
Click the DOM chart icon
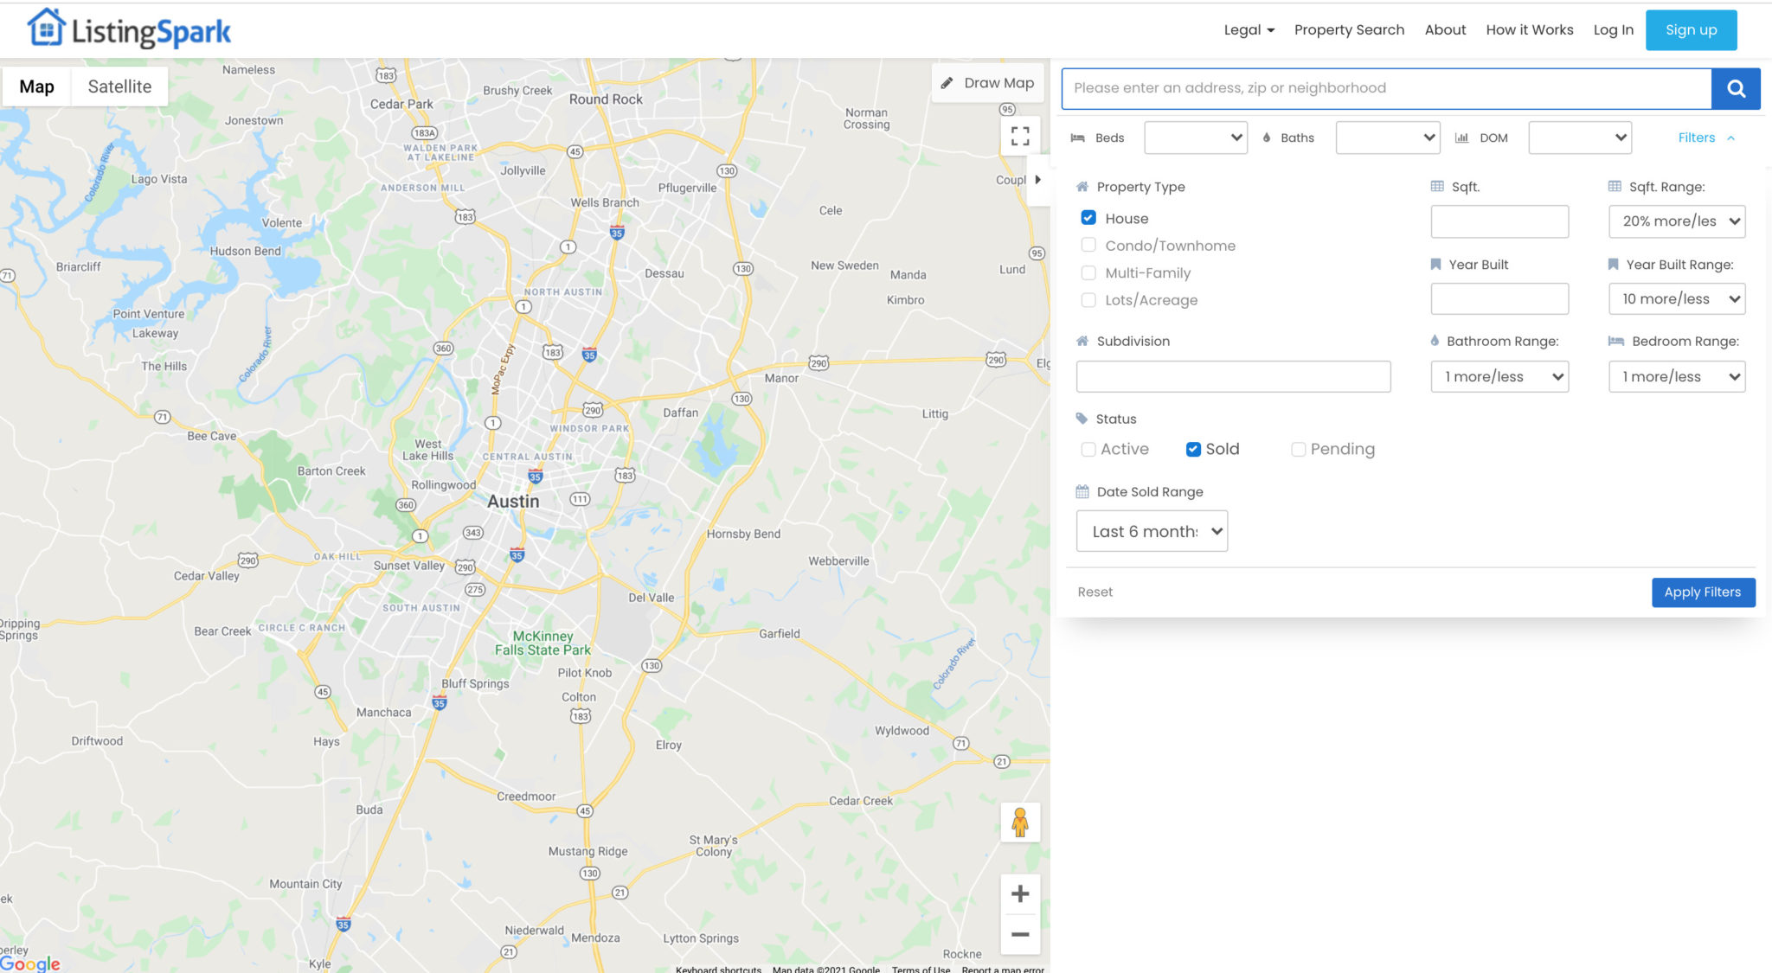pos(1461,138)
